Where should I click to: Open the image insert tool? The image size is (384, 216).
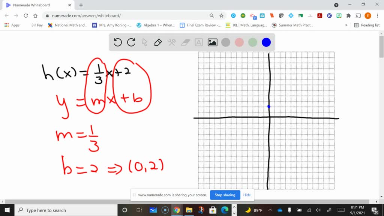click(212, 42)
